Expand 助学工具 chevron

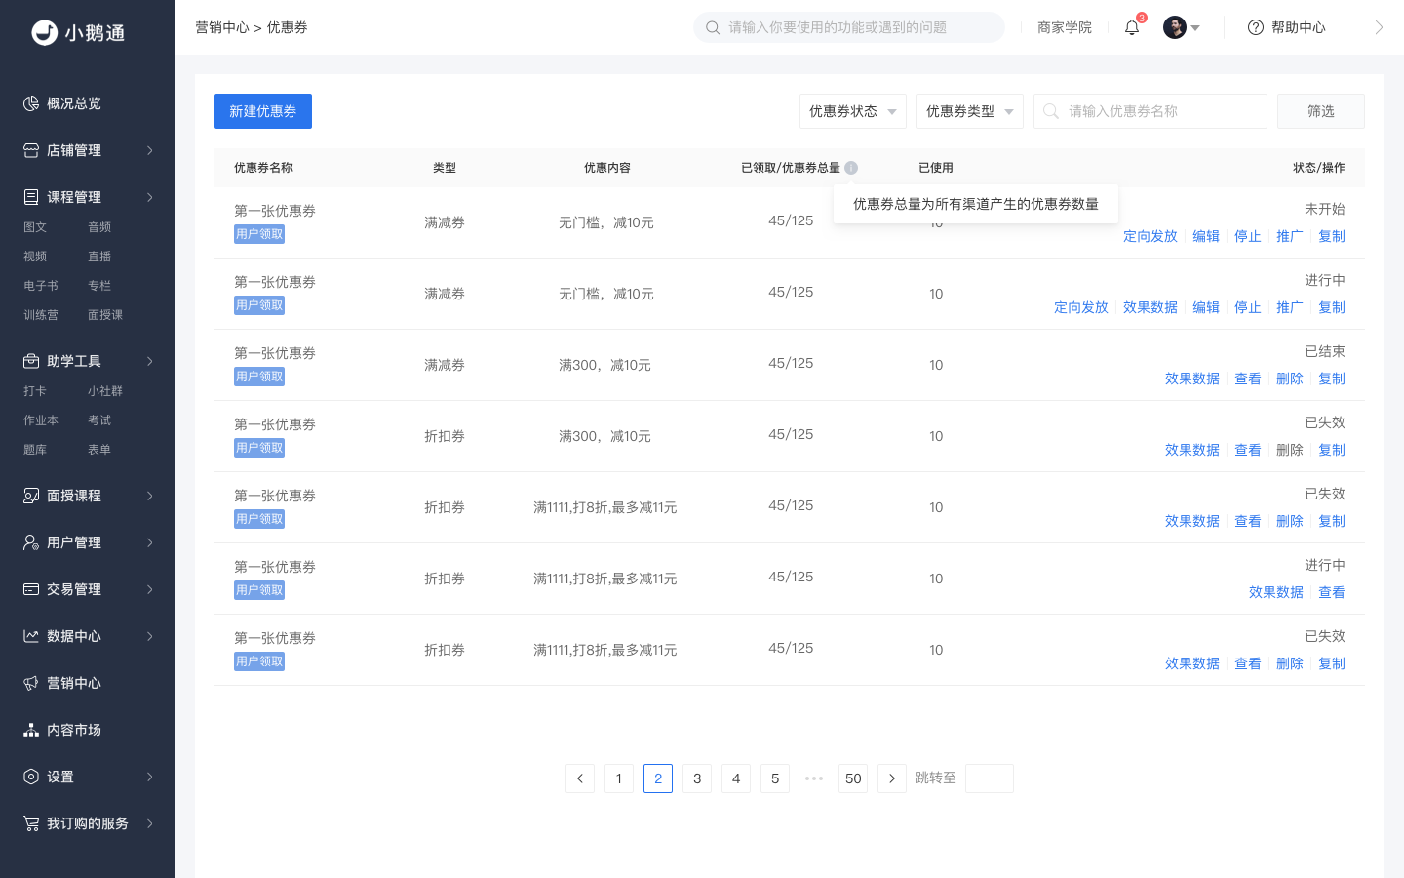(x=150, y=361)
